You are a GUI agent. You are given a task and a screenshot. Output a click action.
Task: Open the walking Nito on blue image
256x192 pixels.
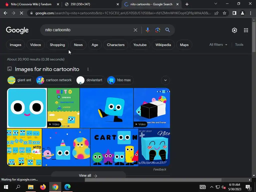pyautogui.click(x=106, y=108)
